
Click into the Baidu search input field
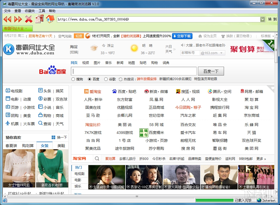pyautogui.click(x=134, y=71)
